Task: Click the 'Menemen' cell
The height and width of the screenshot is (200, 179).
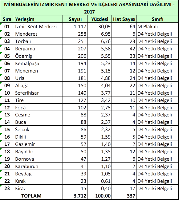Action: pyautogui.click(x=38, y=71)
